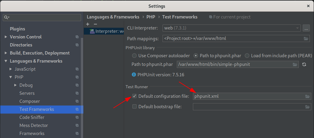Click project-level icon next to PHP
This screenshot has height=138, width=314.
pyautogui.click(x=77, y=77)
